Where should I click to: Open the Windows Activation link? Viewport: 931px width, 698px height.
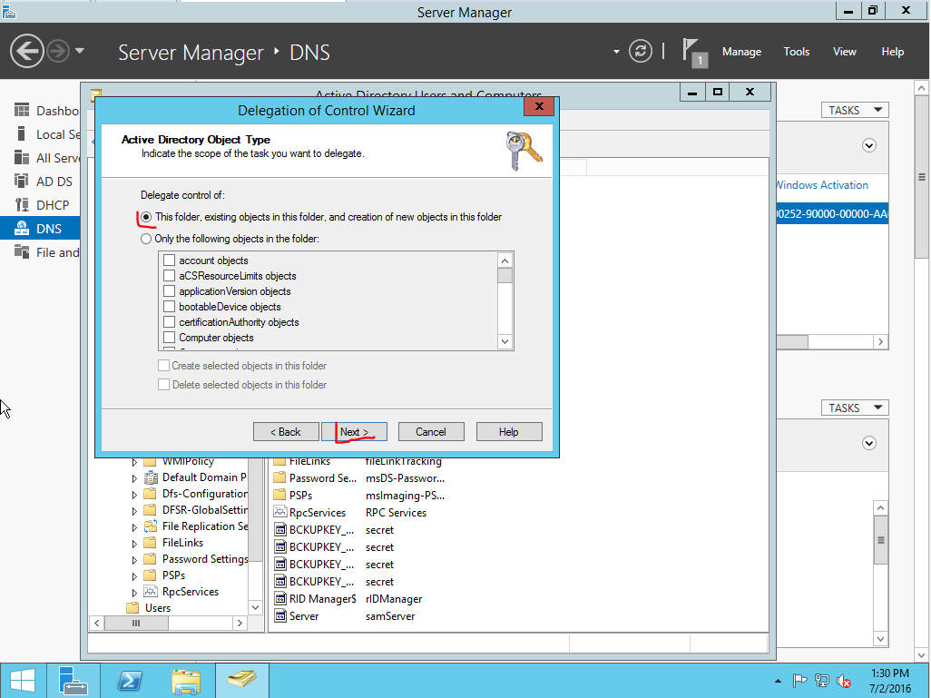[x=822, y=185]
